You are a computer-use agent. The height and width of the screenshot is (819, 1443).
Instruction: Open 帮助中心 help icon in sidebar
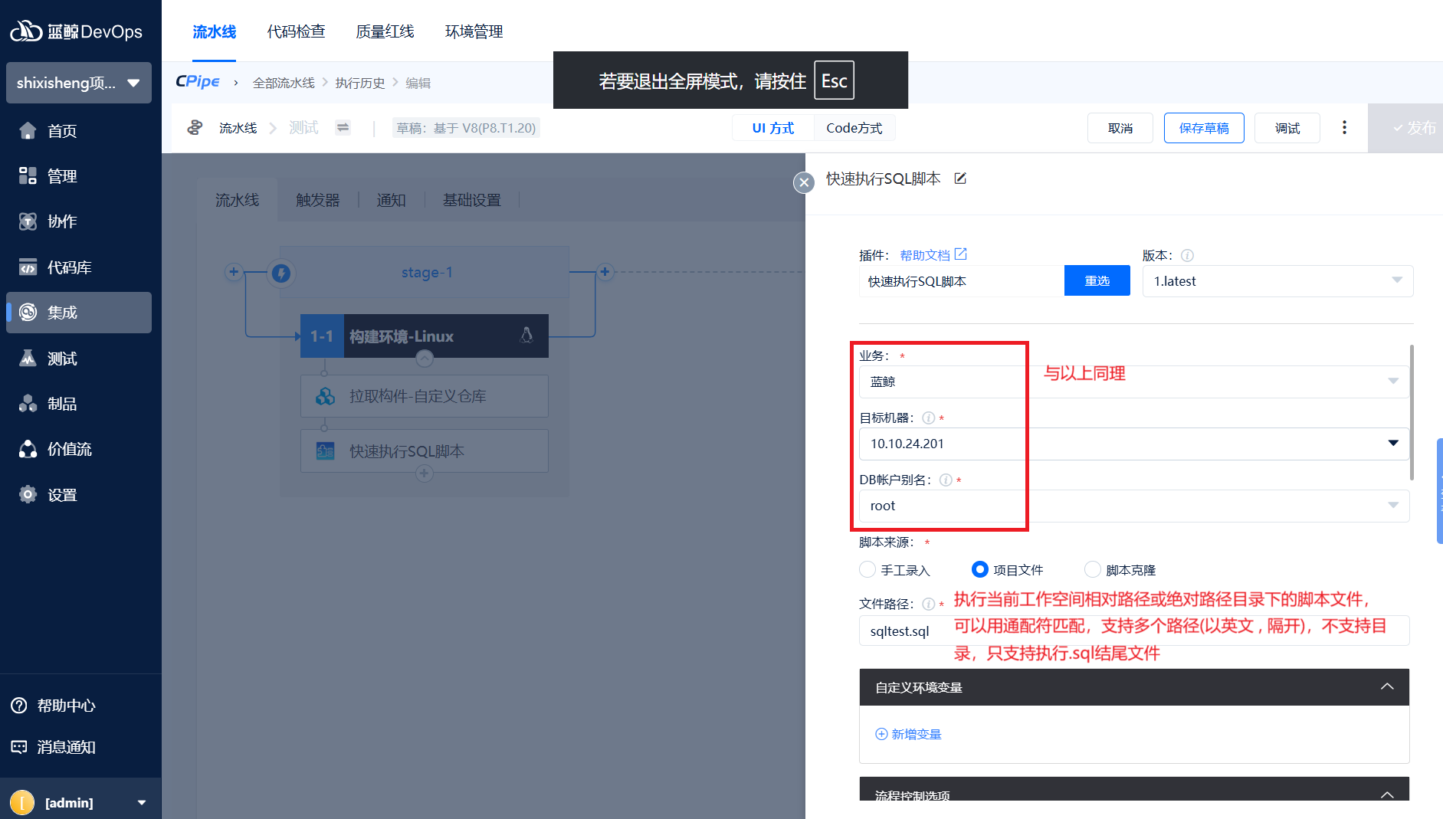point(19,706)
